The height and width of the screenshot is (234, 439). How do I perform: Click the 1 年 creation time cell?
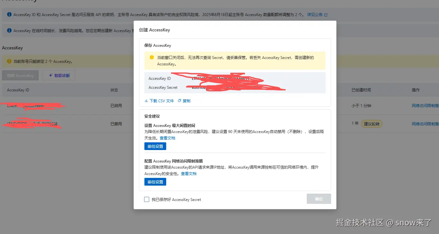(x=355, y=123)
